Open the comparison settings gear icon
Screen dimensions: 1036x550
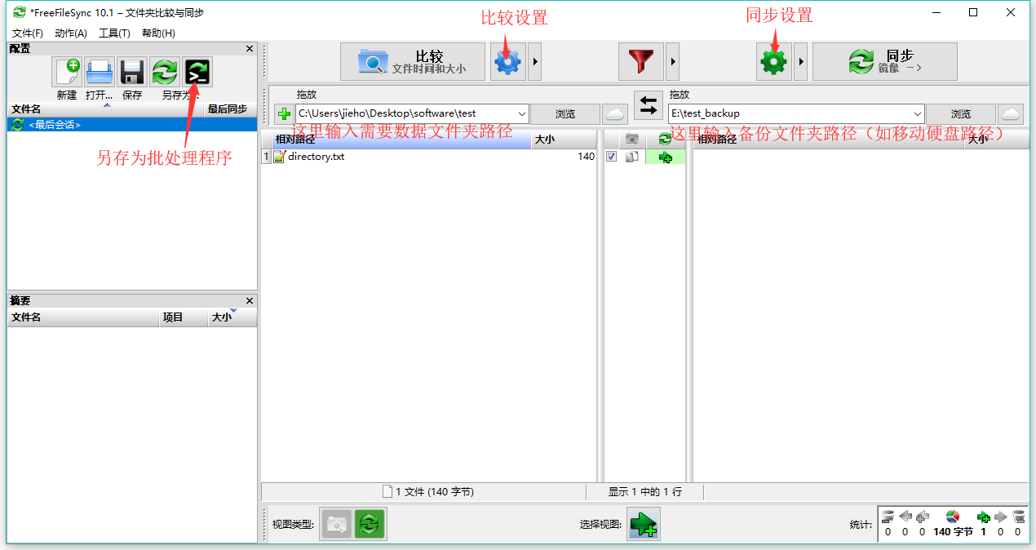[x=507, y=60]
